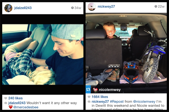The width and height of the screenshot is (169, 112).
Task: Click the comment bubble icon next to nickwey27 caption
Action: coord(89,101)
